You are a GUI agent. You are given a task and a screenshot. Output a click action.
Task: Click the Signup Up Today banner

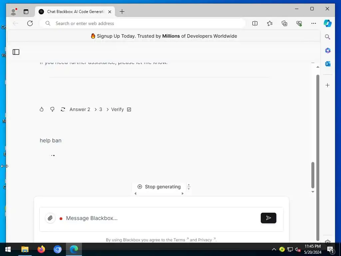164,36
